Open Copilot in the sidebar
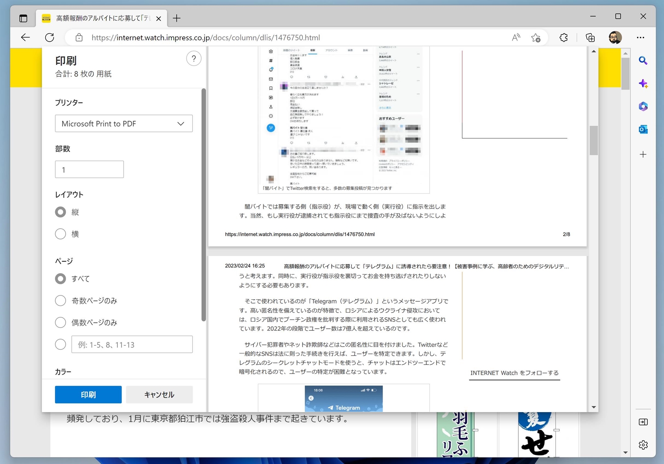The height and width of the screenshot is (464, 664). pyautogui.click(x=643, y=83)
